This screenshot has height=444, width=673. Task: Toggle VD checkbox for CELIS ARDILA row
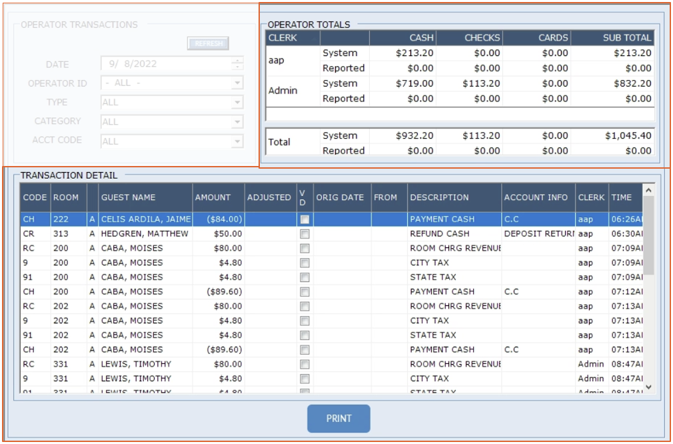pos(305,219)
